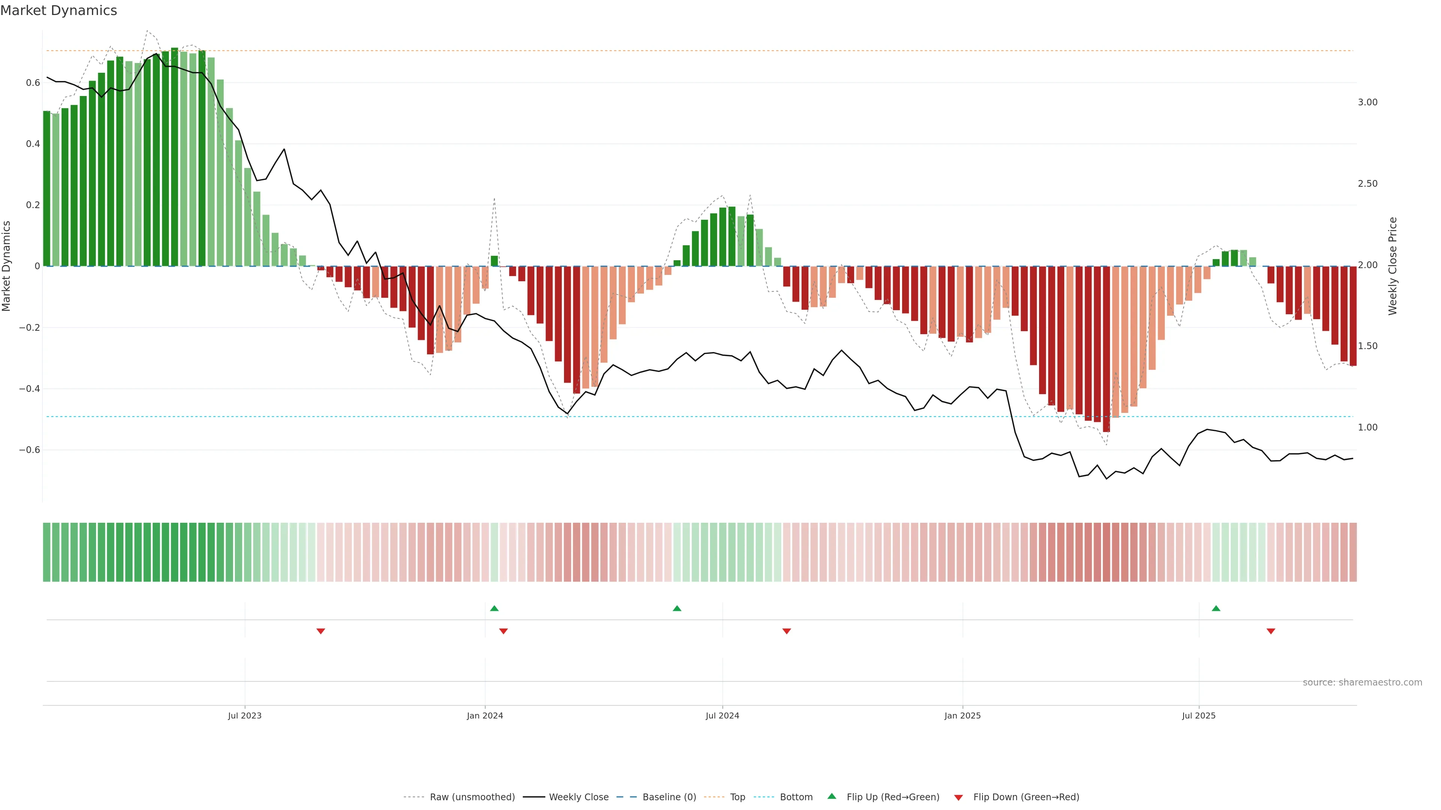Viewport: 1441px width, 810px height.
Task: Click Flip Down (Green→Red) legend label
Action: point(1026,797)
